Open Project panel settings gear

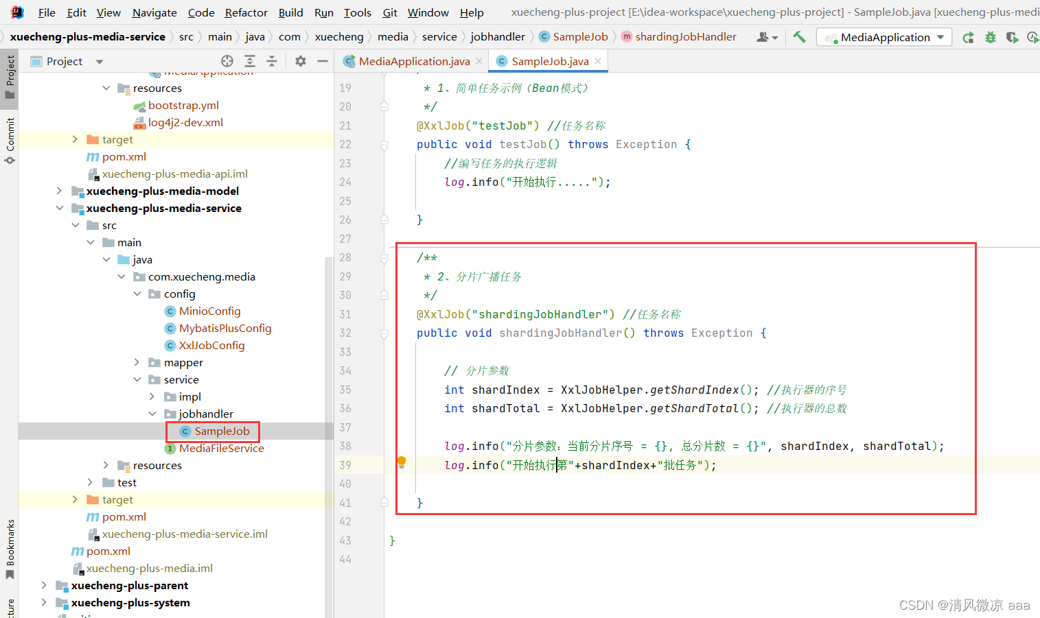300,61
